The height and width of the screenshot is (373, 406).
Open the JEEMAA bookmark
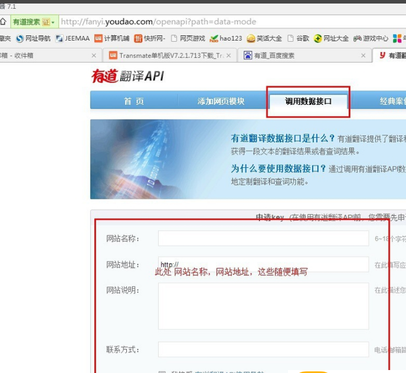(x=73, y=38)
